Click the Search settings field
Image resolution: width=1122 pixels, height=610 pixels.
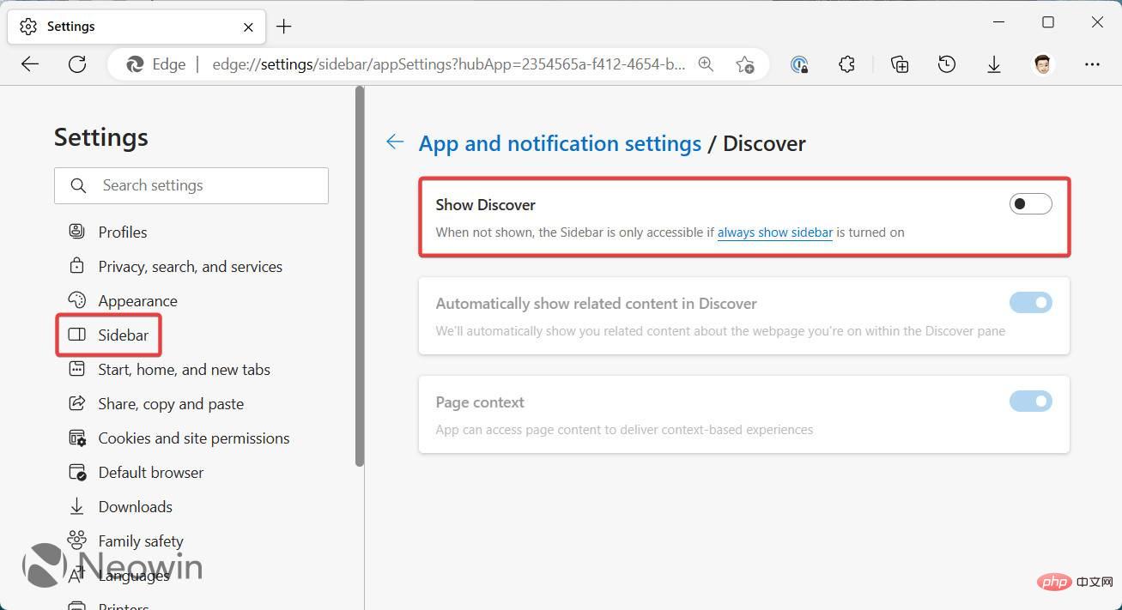(191, 185)
